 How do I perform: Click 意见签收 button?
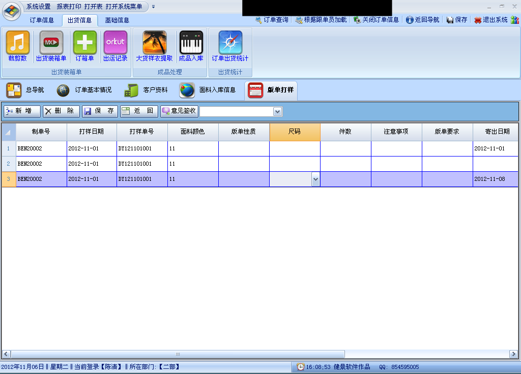point(179,111)
